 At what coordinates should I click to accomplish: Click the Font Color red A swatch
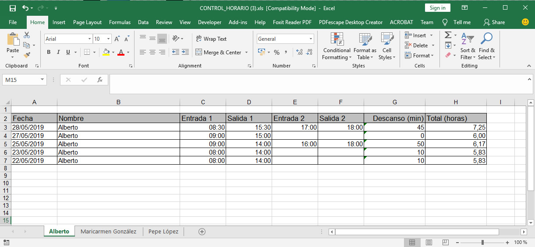pos(121,53)
